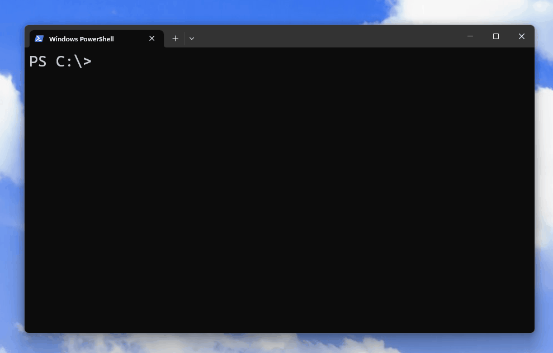Expand the new tab profile dropdown chevron
Viewport: 553px width, 353px height.
pos(191,39)
